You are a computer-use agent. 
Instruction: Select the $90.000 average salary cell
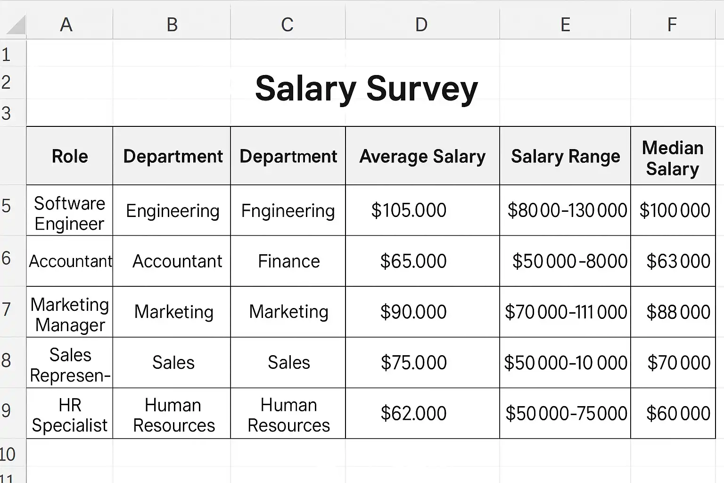coord(413,312)
